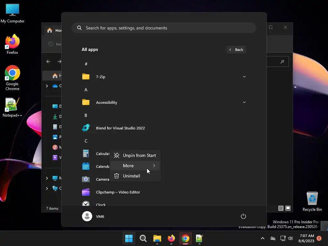
Task: Click the network icon in system tray
Action: [x=283, y=238]
